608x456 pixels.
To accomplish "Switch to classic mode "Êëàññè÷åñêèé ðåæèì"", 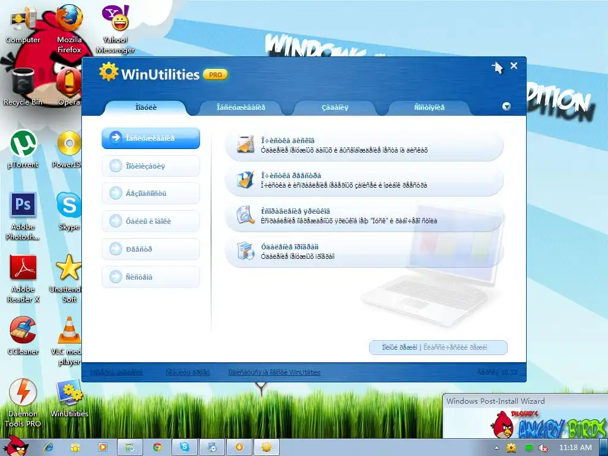I will 455,347.
